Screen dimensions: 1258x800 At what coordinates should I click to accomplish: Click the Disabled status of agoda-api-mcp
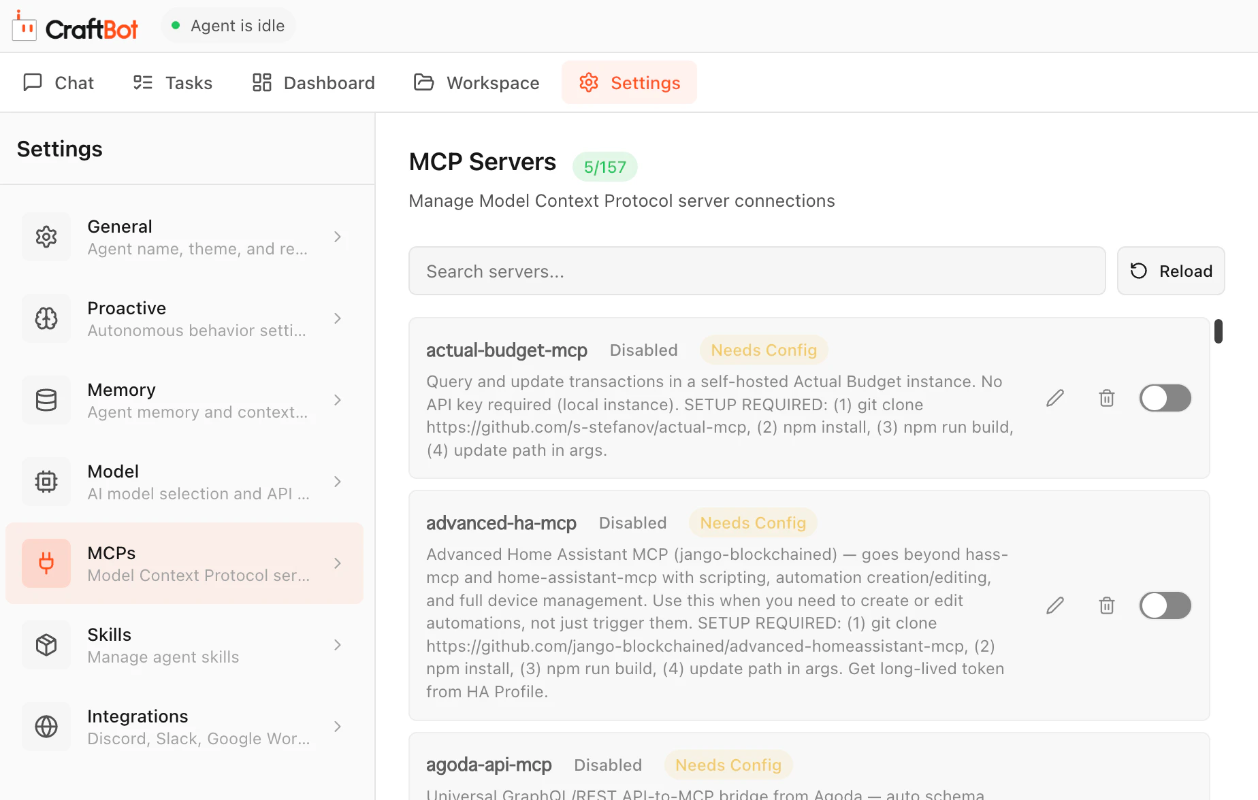coord(608,765)
